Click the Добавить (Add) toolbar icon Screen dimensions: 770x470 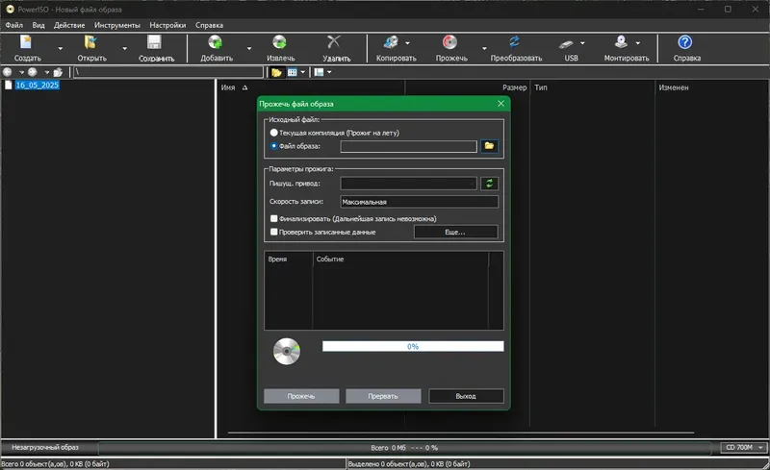click(215, 42)
